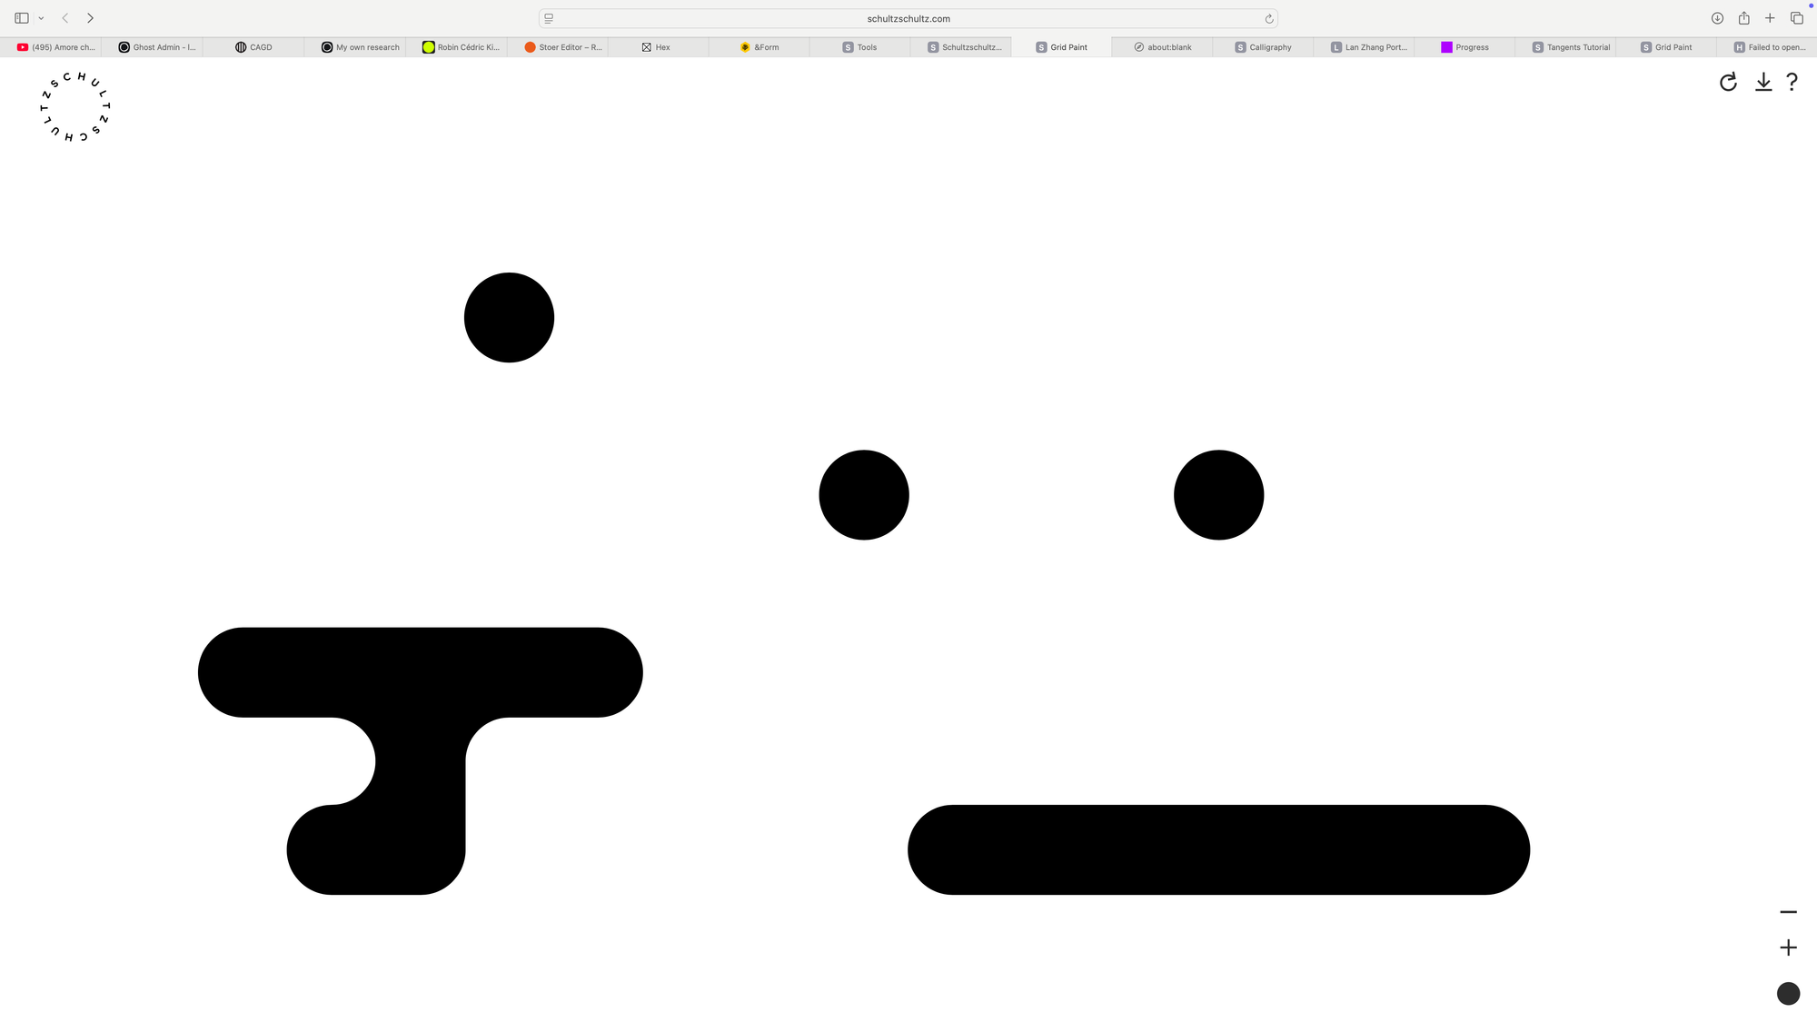Click the minus zoom-out icon
Screen dimensions: 1817x1022
[x=1788, y=912]
